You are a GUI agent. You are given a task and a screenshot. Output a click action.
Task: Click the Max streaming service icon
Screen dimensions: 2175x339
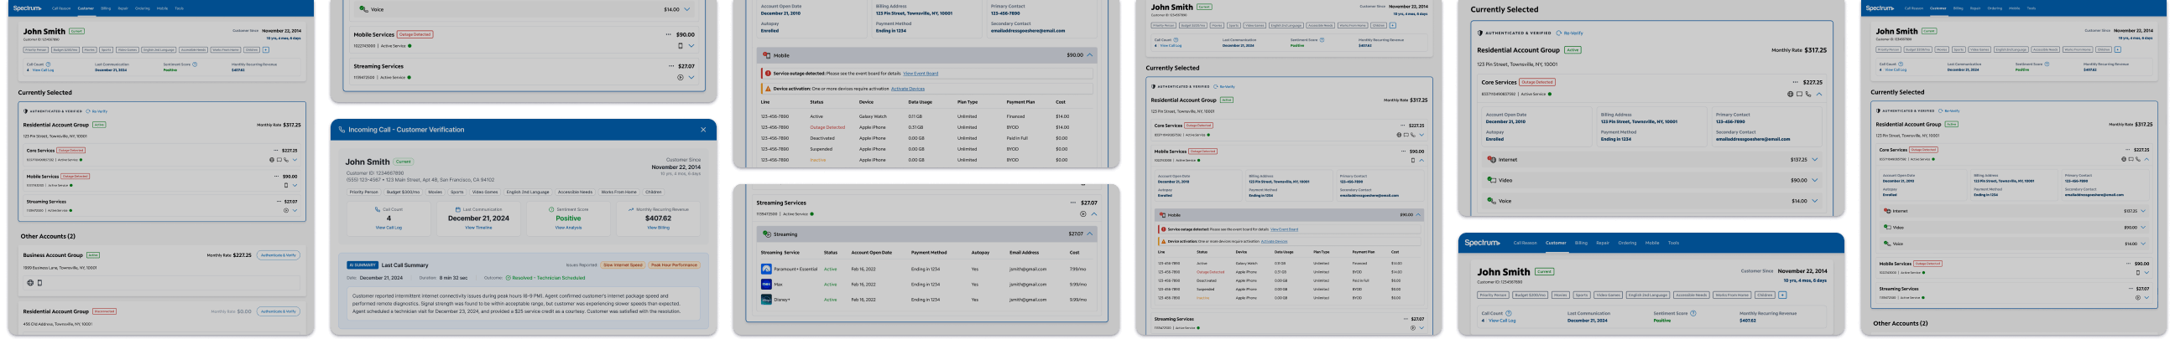pyautogui.click(x=766, y=285)
